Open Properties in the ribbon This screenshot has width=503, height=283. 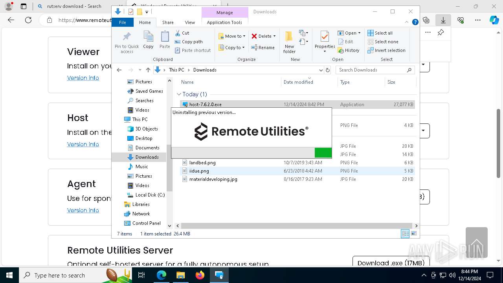[325, 42]
